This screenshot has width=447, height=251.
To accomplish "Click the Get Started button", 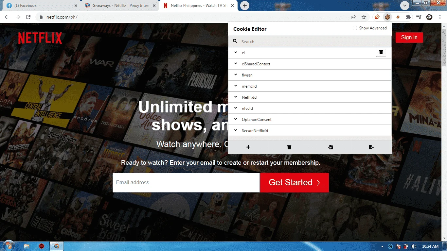I will coord(294,182).
